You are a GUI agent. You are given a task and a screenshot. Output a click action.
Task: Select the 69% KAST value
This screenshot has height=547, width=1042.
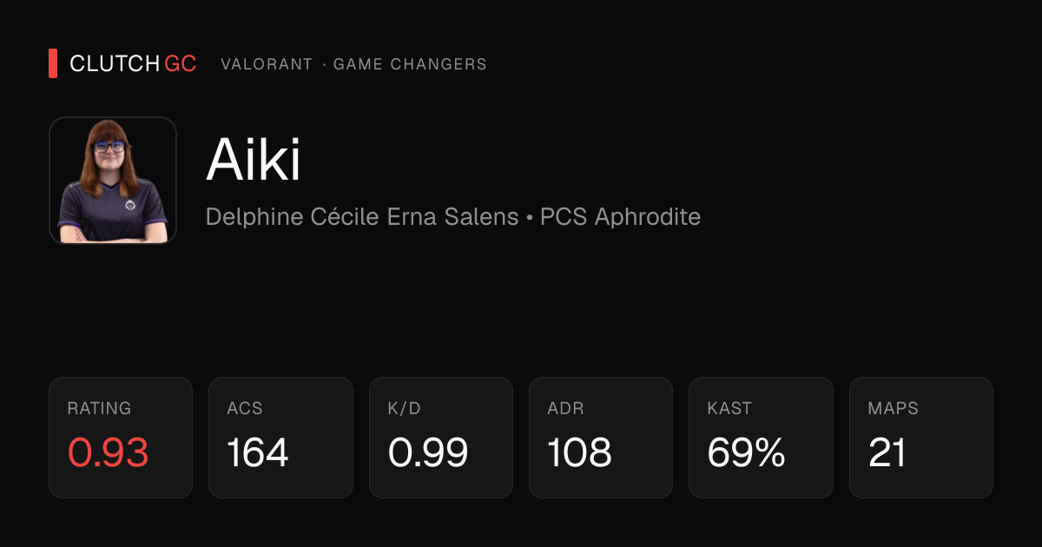click(747, 452)
